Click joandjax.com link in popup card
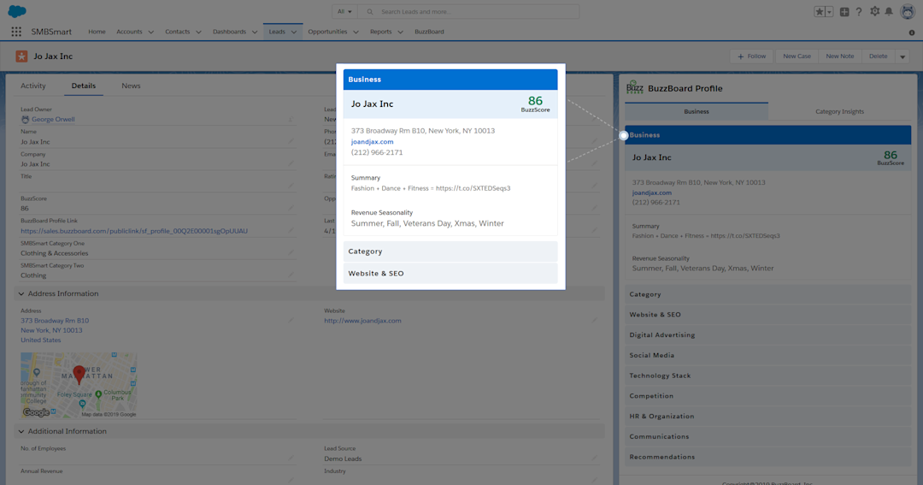This screenshot has width=923, height=485. click(372, 141)
